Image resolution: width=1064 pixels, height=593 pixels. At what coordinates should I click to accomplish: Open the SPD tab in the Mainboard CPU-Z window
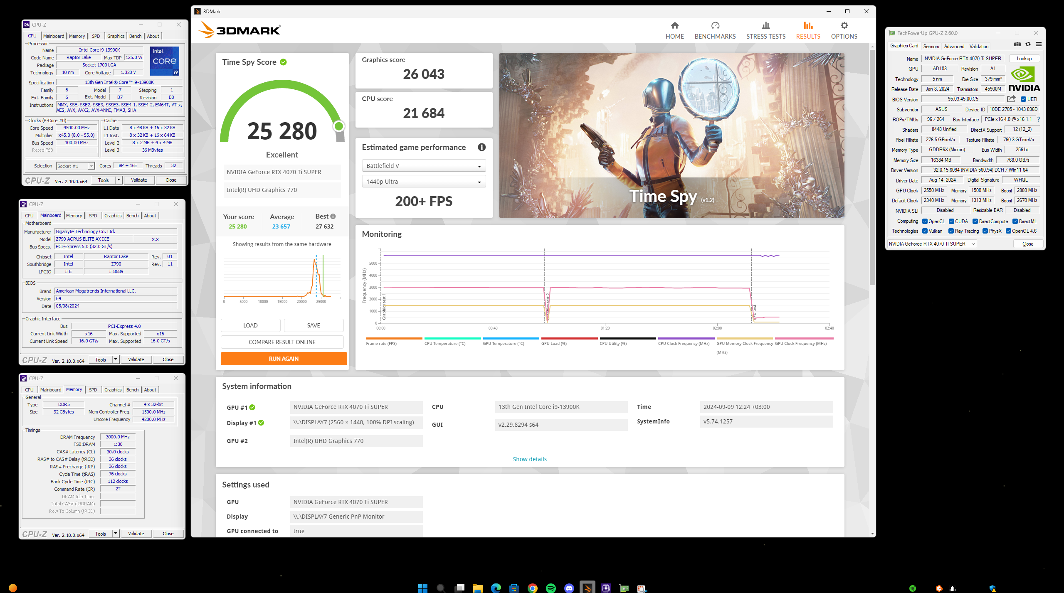[x=93, y=216]
